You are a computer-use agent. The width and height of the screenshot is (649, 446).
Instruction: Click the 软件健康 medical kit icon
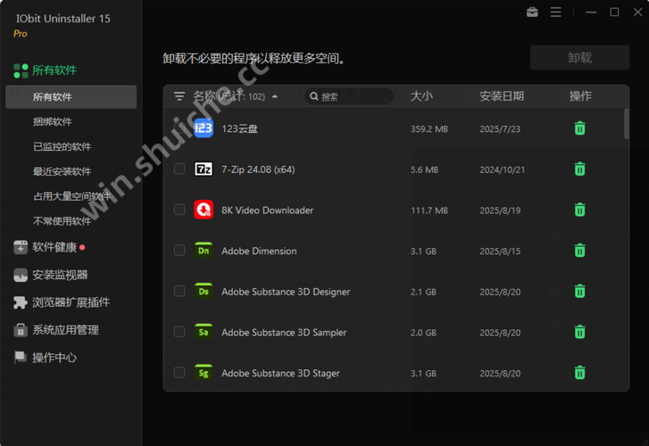coord(21,247)
